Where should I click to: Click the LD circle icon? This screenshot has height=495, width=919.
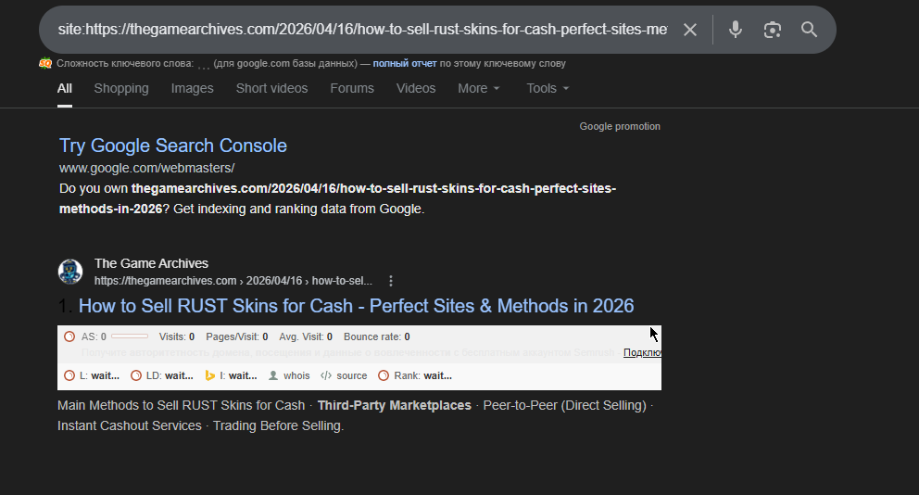point(136,376)
